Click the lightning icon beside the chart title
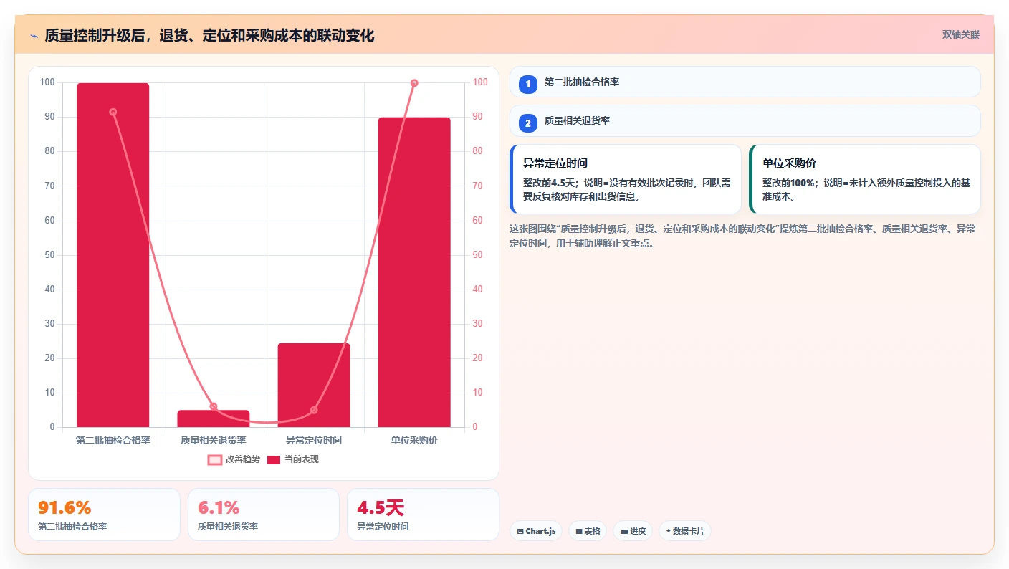Viewport: 1009px width, 569px height. click(x=34, y=35)
